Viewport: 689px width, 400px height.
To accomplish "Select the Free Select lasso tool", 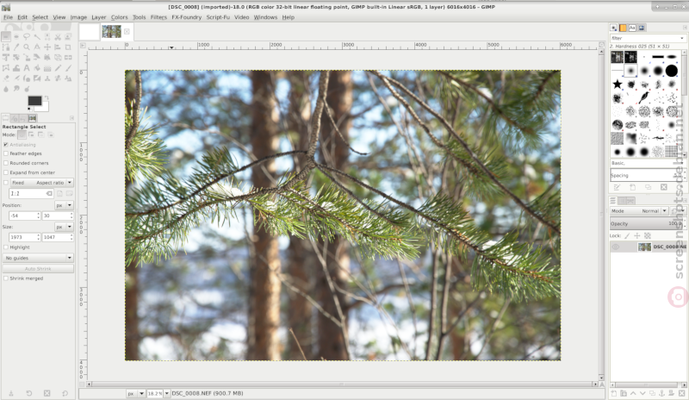I will click(27, 36).
